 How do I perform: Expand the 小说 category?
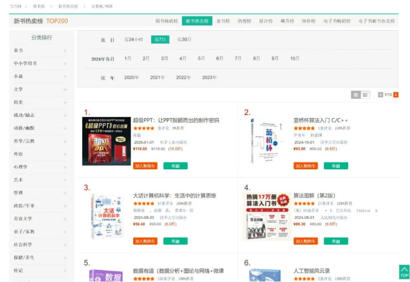click(x=65, y=76)
